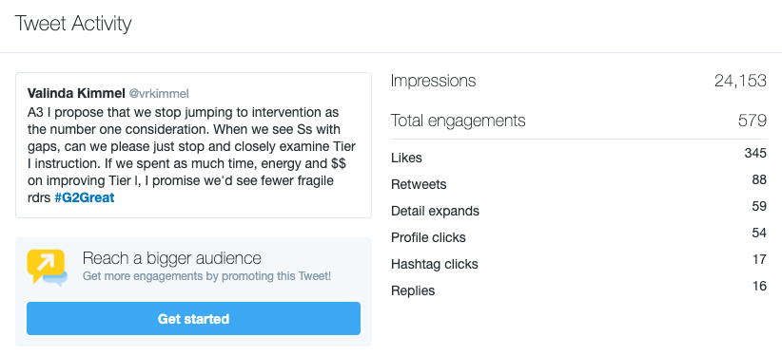Click the 24,153 impressions count

point(740,81)
